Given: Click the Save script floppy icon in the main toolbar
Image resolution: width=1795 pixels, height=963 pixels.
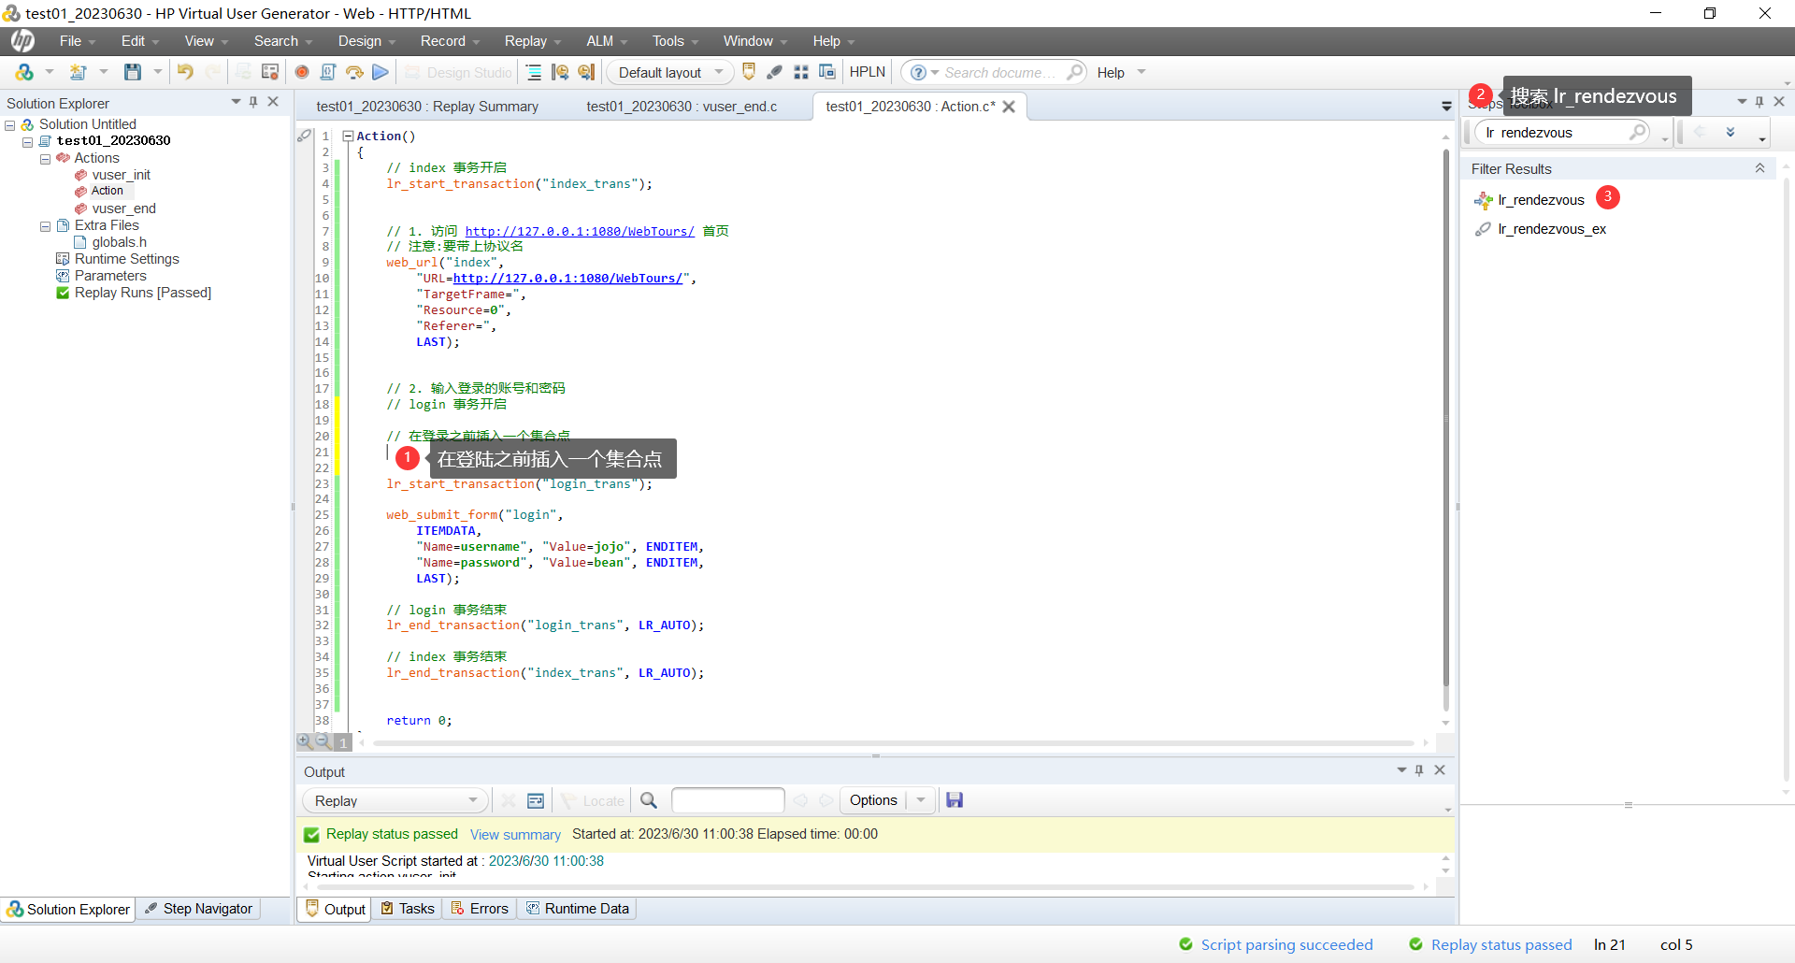Looking at the screenshot, I should coord(133,72).
